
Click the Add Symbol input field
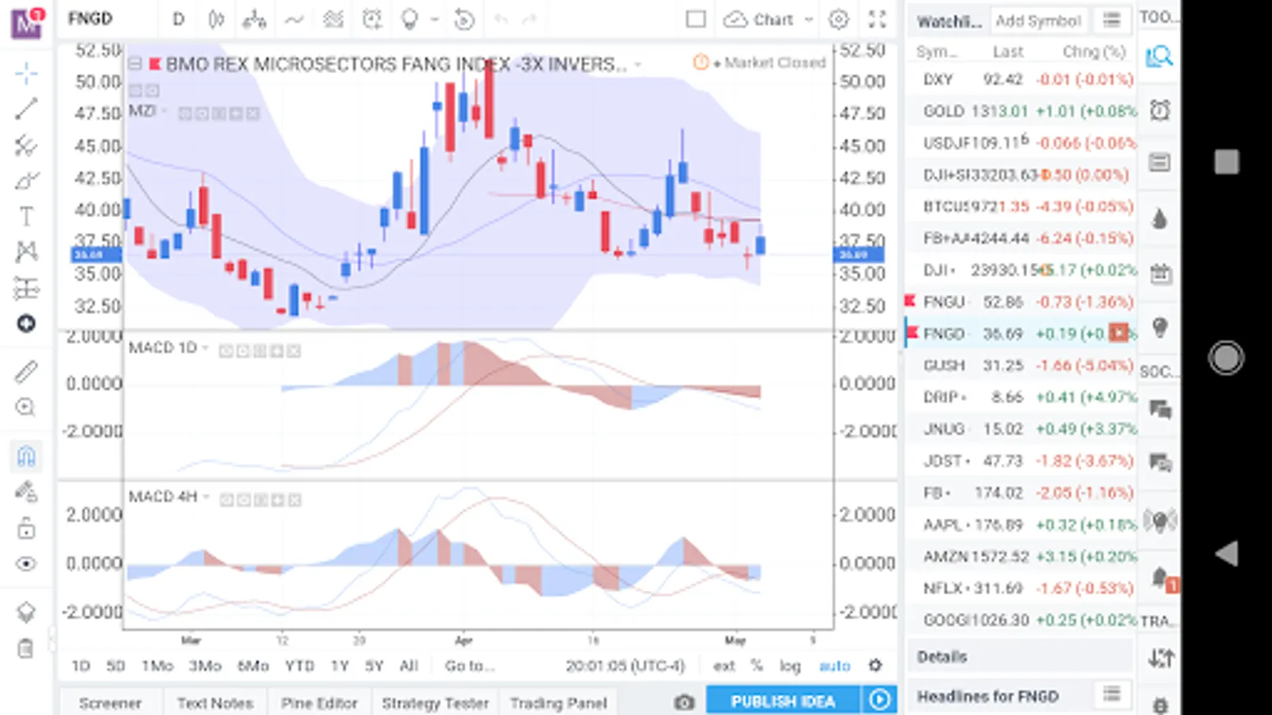1038,21
